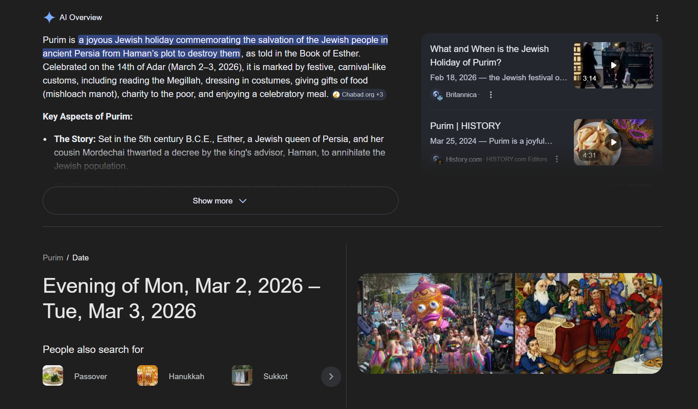Play the History.com Purim video
This screenshot has height=409, width=698.
pyautogui.click(x=613, y=142)
